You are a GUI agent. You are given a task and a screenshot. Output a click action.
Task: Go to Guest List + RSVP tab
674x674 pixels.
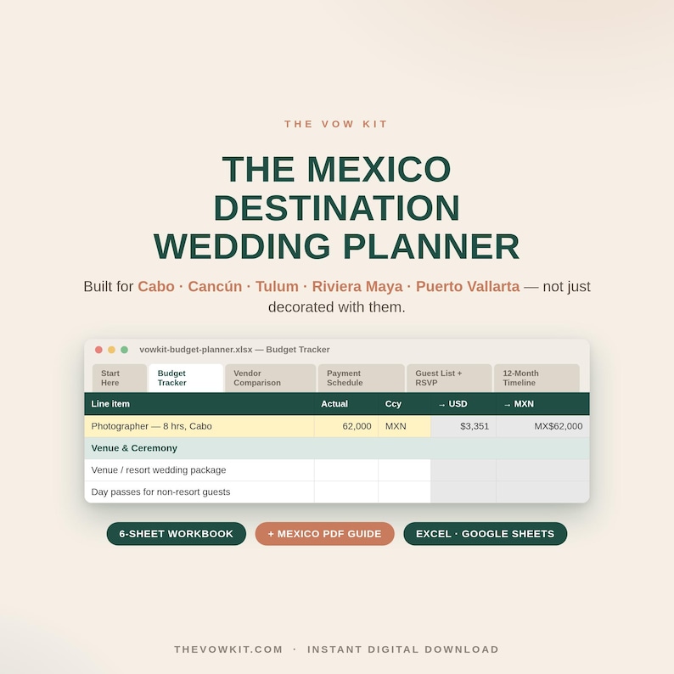coord(449,378)
